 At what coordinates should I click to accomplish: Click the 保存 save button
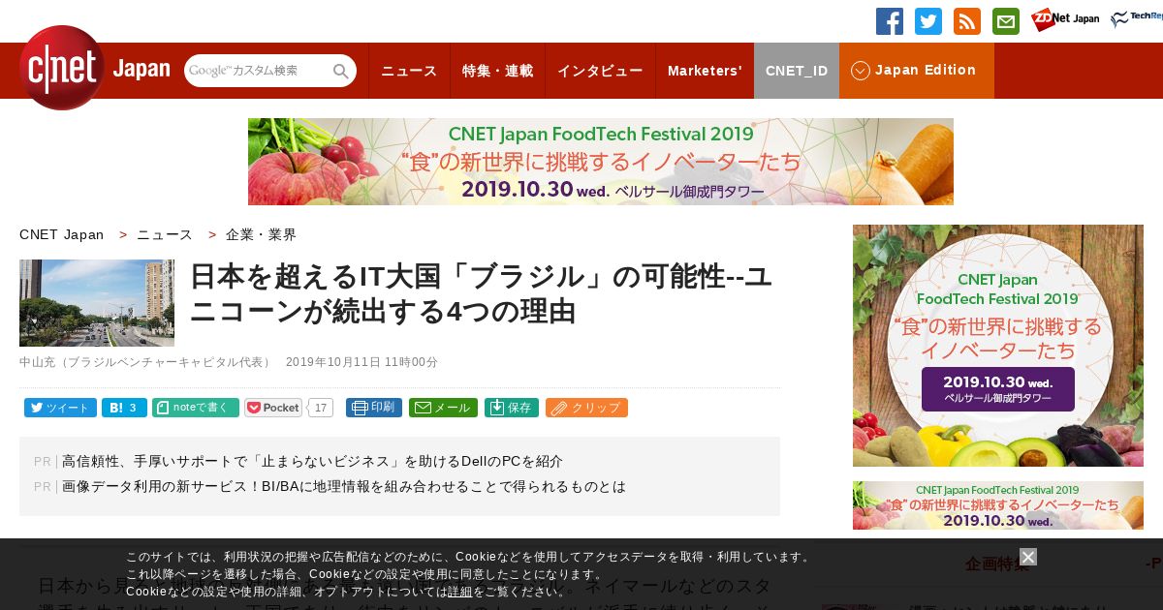point(512,408)
